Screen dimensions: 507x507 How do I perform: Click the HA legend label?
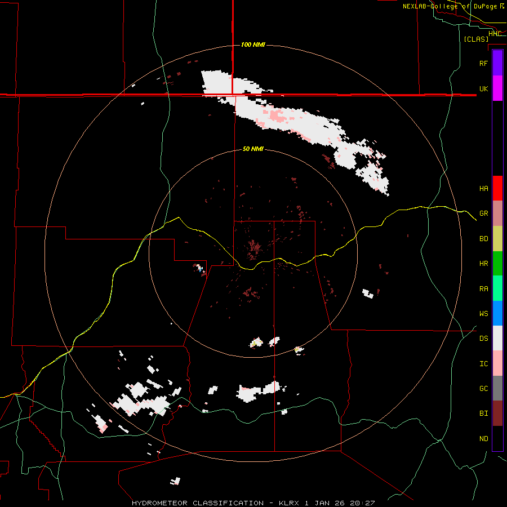pos(483,188)
